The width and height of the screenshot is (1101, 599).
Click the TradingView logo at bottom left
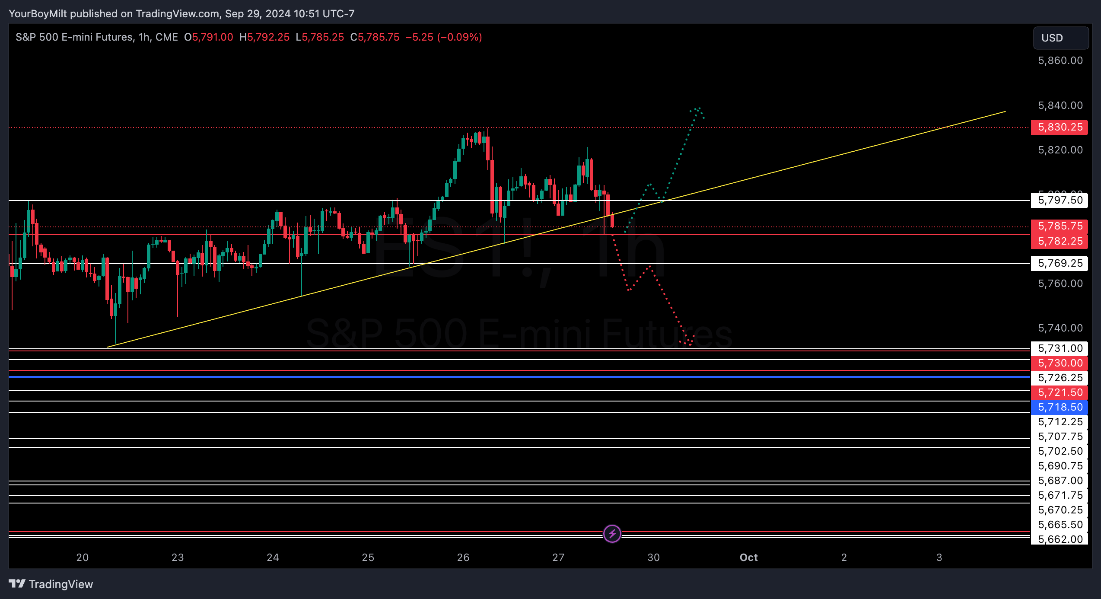(51, 584)
